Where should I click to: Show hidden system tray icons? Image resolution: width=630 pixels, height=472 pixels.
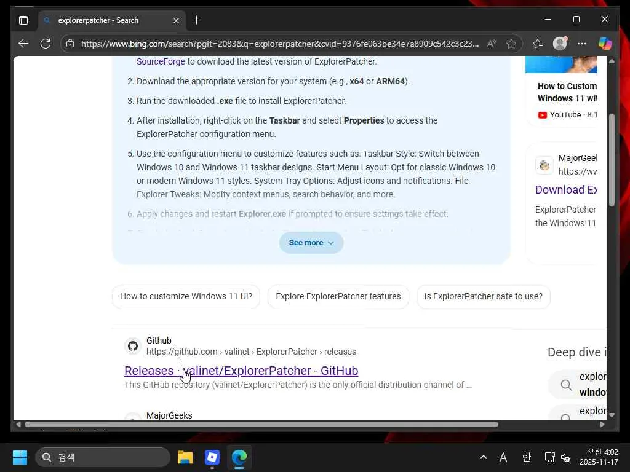pos(484,457)
